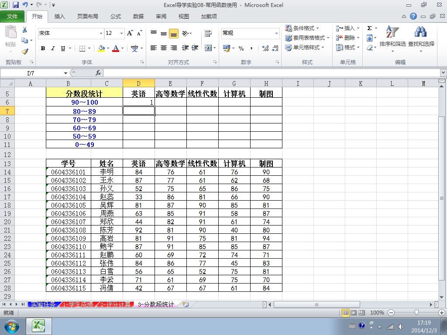Apply comma style format
The width and height of the screenshot is (447, 335).
(251, 48)
